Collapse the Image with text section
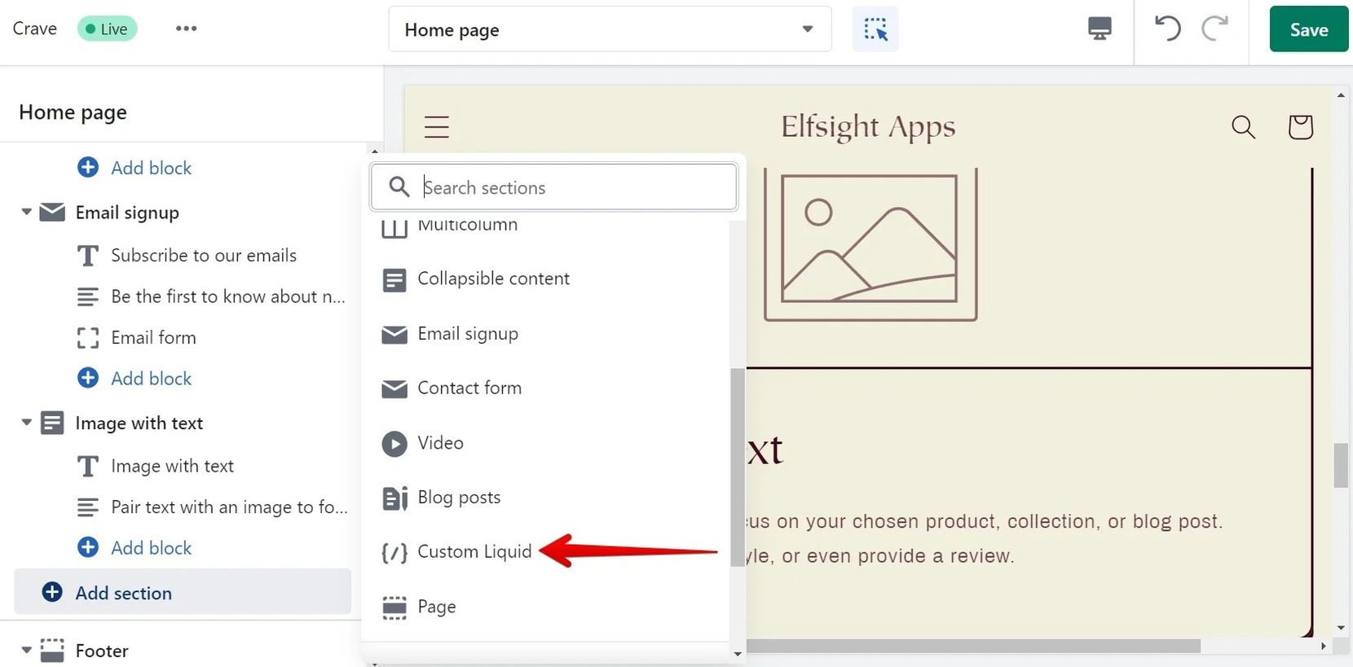 [26, 423]
